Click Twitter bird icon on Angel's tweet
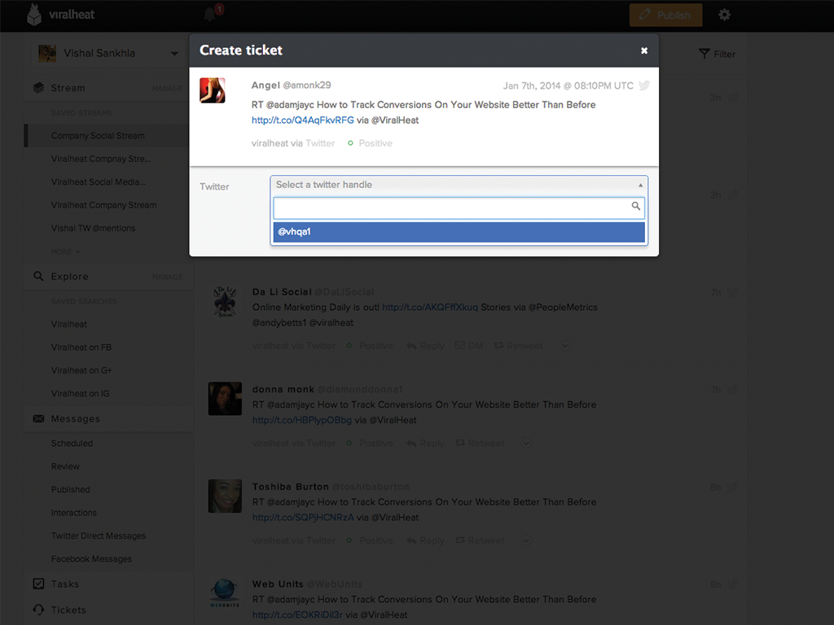Viewport: 834px width, 625px height. point(644,85)
